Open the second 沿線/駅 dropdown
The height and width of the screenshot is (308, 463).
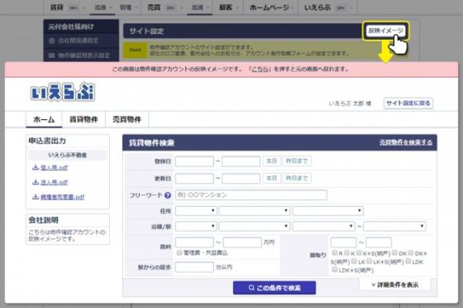point(255,226)
